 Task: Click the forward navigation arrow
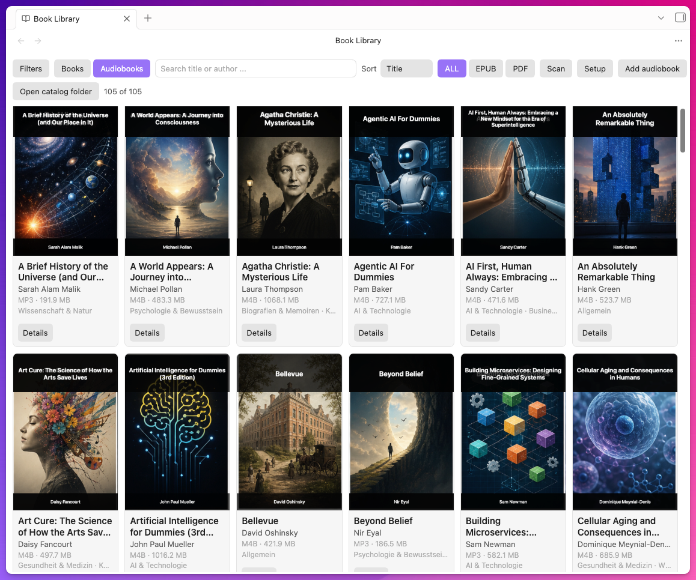tap(38, 41)
